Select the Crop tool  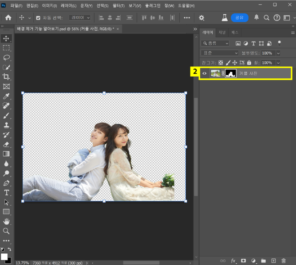pyautogui.click(x=7, y=77)
